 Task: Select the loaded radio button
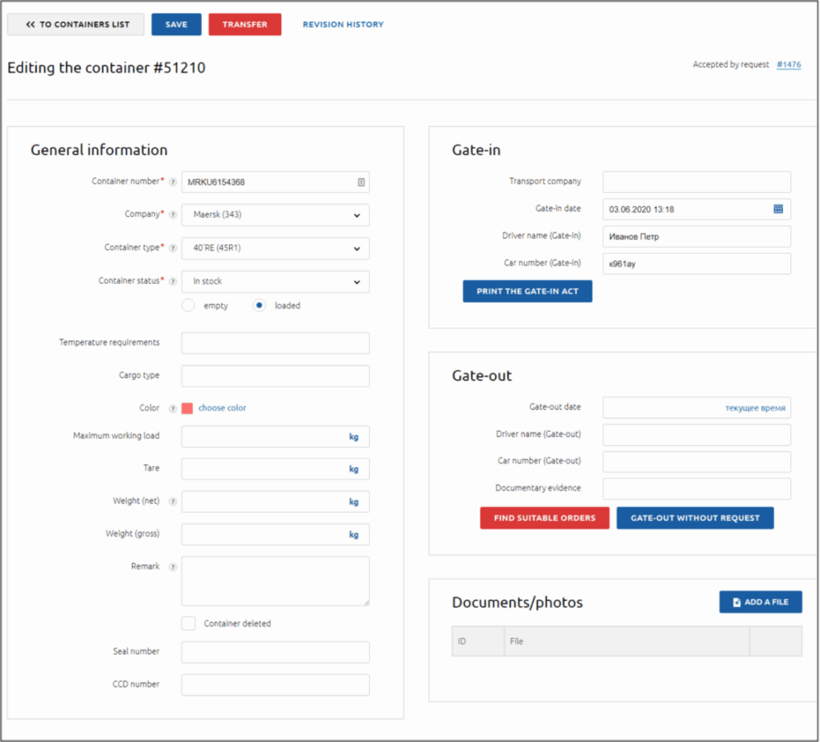click(260, 305)
